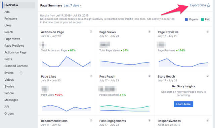Click the Responsiveness card title
Viewport: 215px width, 128px height.
[x=169, y=121]
